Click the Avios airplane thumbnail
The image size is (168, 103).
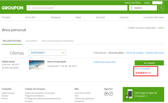[x=37, y=65]
